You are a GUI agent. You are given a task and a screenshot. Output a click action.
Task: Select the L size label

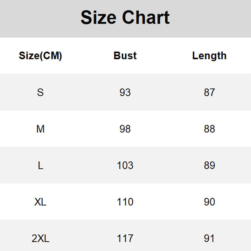point(40,165)
